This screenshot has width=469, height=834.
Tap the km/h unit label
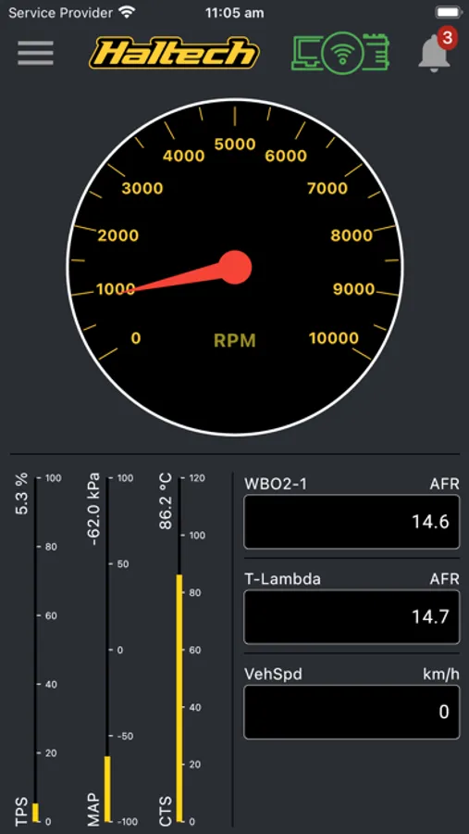[441, 674]
